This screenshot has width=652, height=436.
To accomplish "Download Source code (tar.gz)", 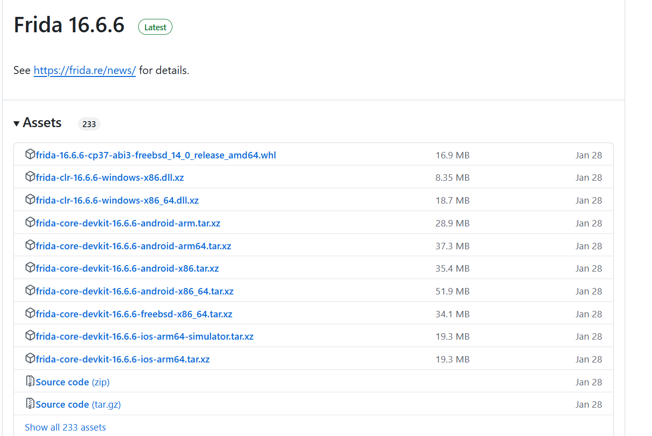I will [79, 405].
